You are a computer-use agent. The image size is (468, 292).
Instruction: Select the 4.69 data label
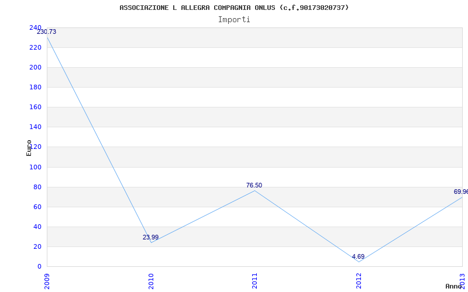pos(358,256)
